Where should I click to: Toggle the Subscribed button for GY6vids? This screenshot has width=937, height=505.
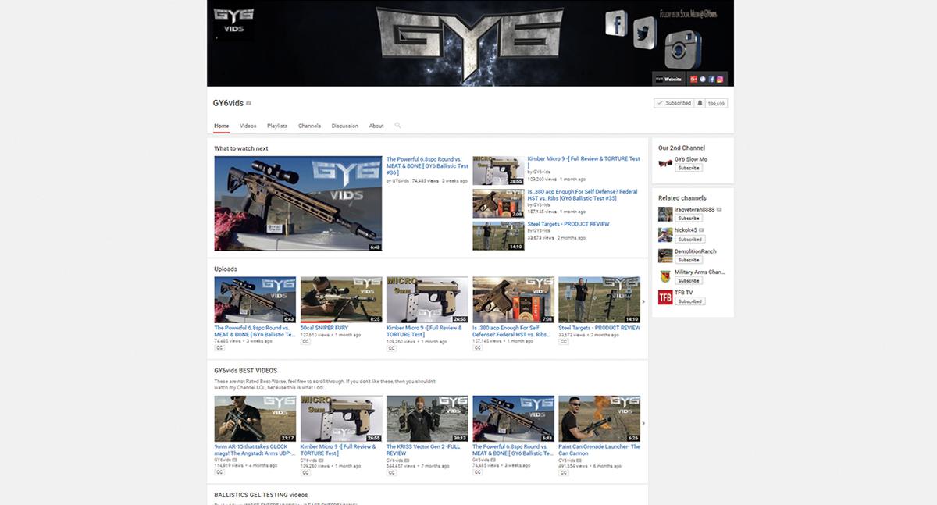674,103
